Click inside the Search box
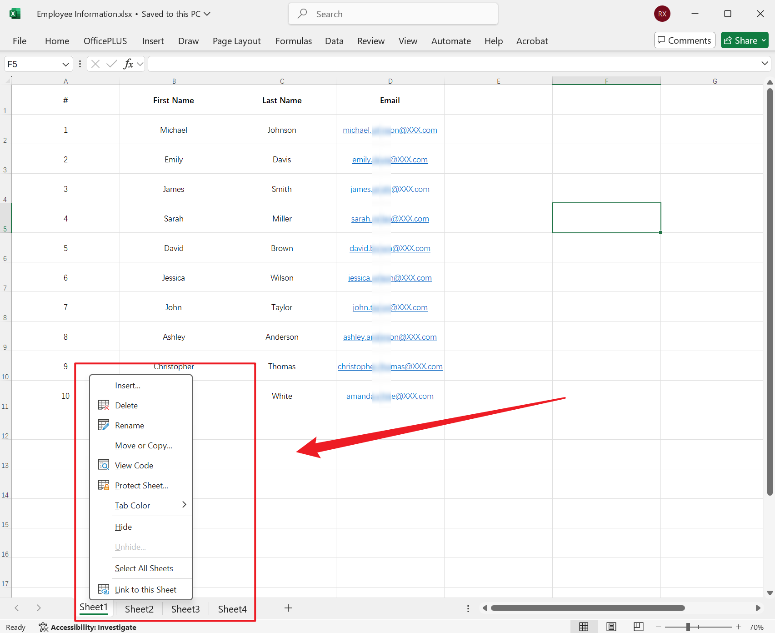The height and width of the screenshot is (633, 775). pyautogui.click(x=393, y=14)
